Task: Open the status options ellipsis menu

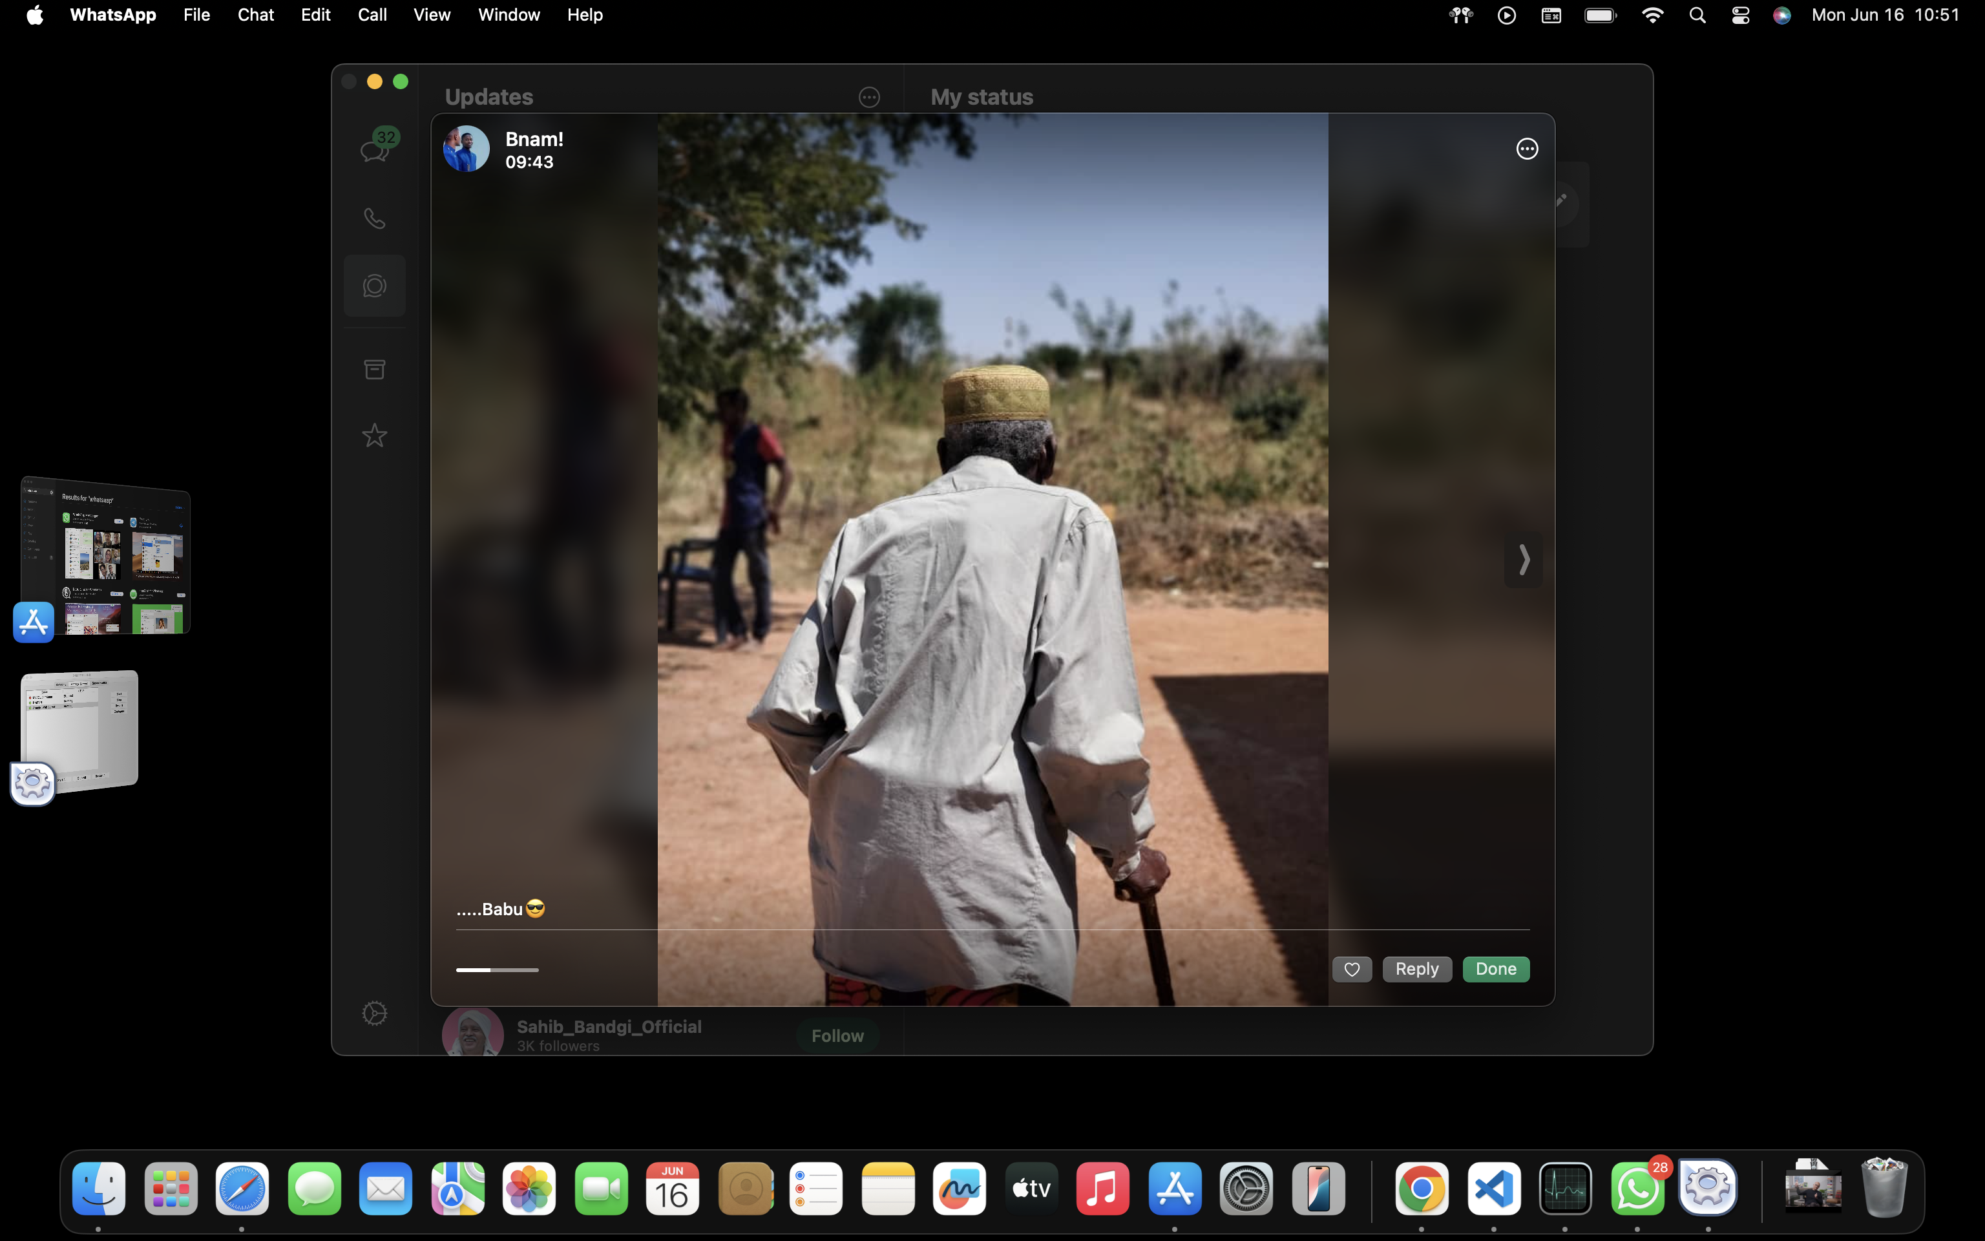Action: (1526, 149)
